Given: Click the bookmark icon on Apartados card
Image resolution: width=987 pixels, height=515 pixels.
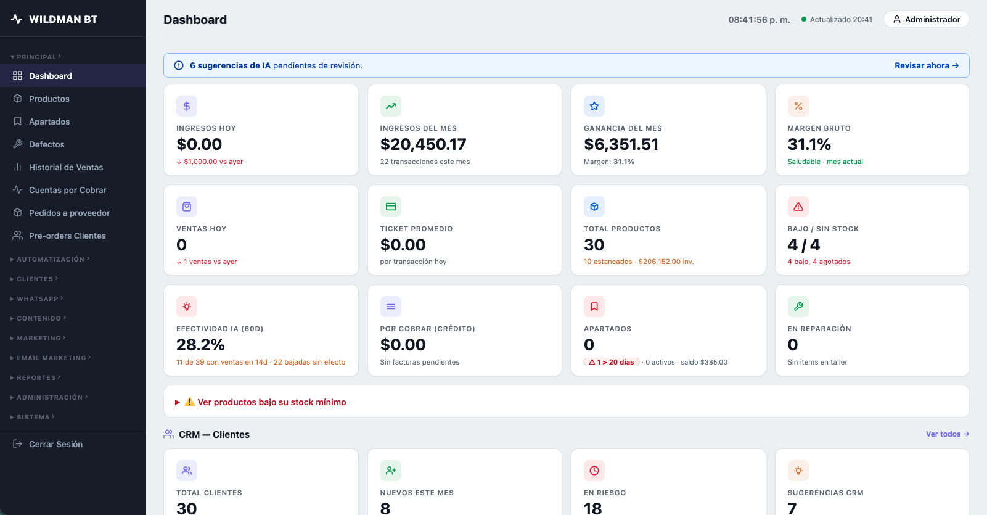Looking at the screenshot, I should pos(594,307).
